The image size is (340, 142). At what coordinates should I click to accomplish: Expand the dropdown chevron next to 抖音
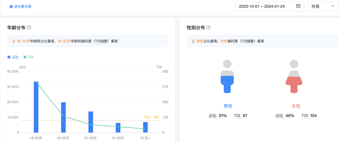[333, 6]
